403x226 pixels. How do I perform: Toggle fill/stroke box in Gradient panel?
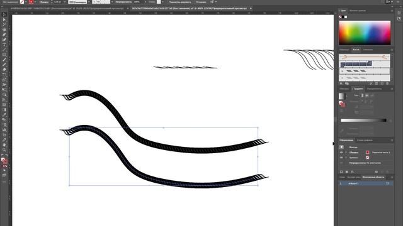[342, 104]
